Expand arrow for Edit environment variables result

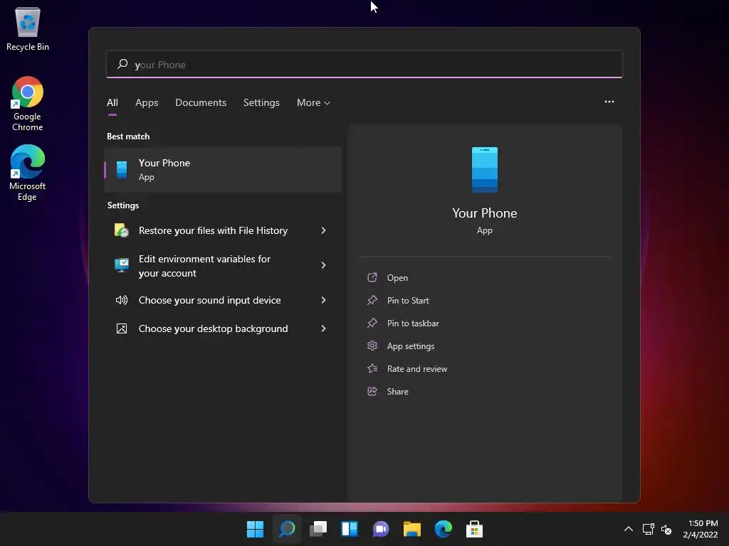(324, 265)
